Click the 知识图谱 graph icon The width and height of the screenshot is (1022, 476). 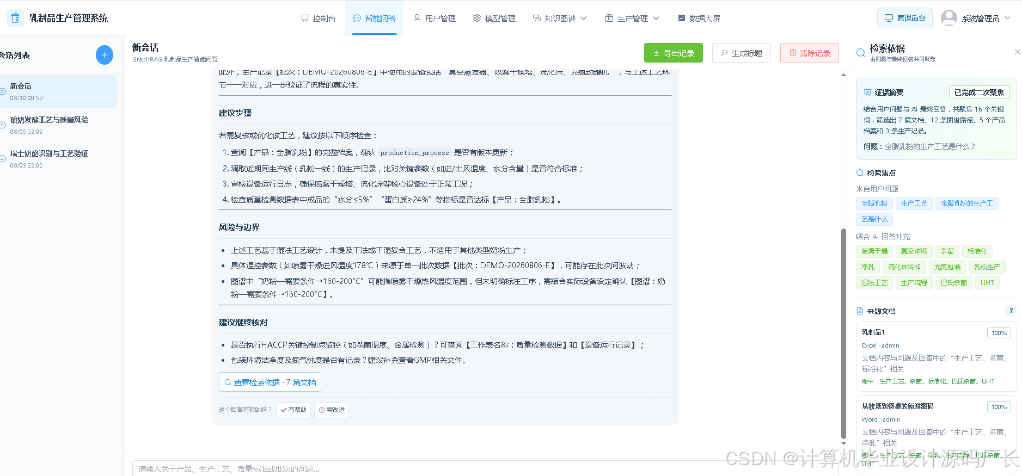(537, 18)
